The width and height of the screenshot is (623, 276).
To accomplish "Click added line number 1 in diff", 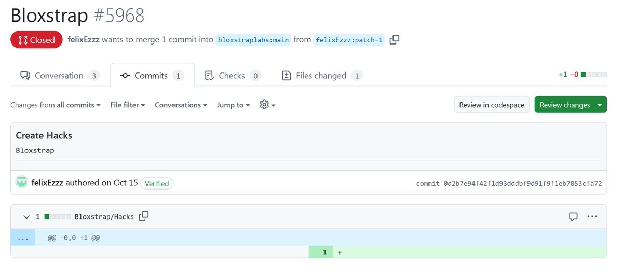I will coord(320,252).
